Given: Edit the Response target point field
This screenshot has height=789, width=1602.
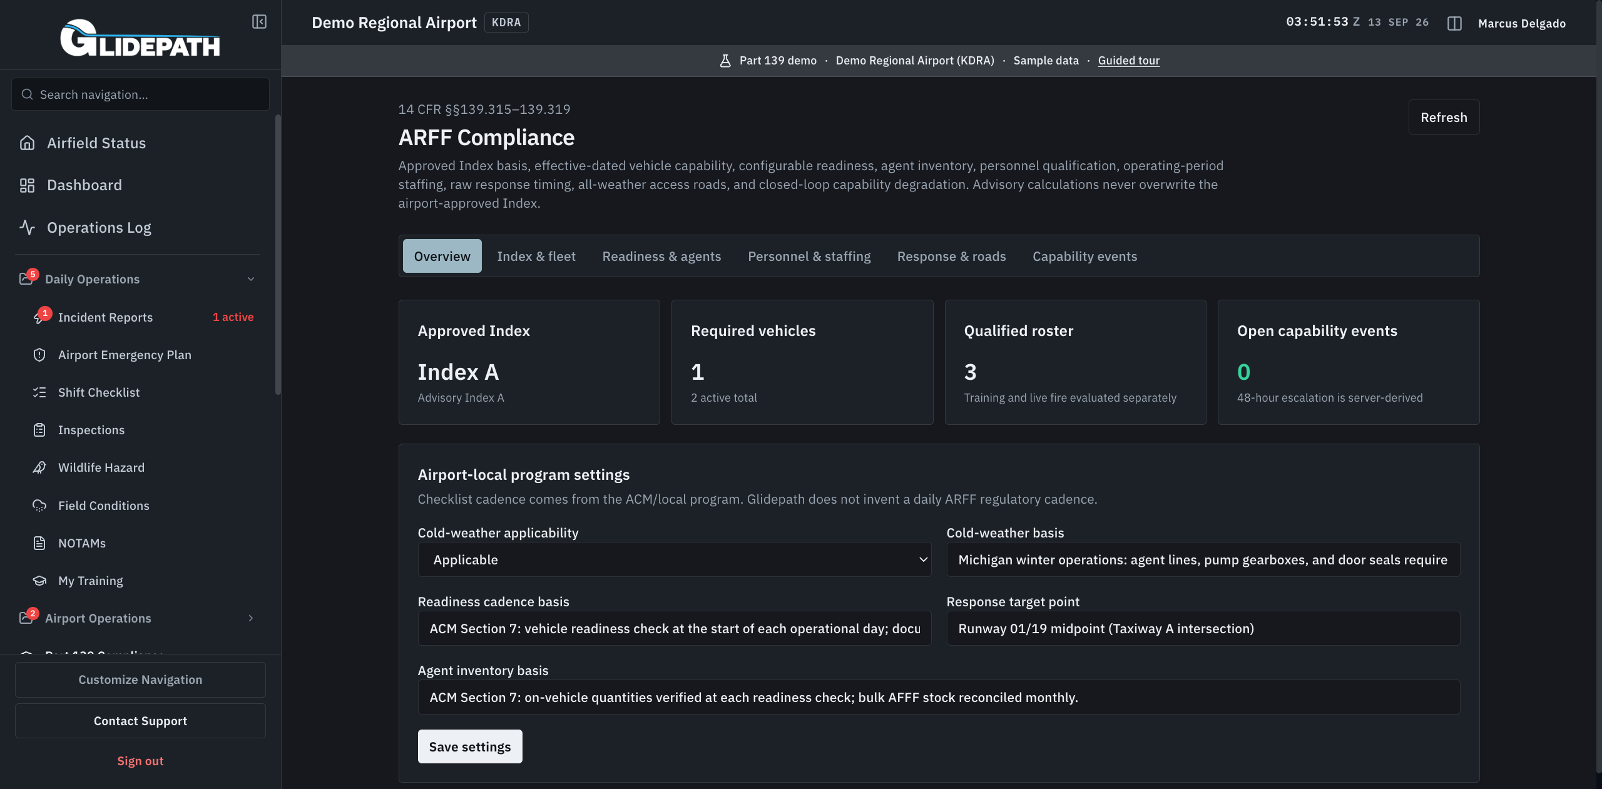Looking at the screenshot, I should [1203, 628].
